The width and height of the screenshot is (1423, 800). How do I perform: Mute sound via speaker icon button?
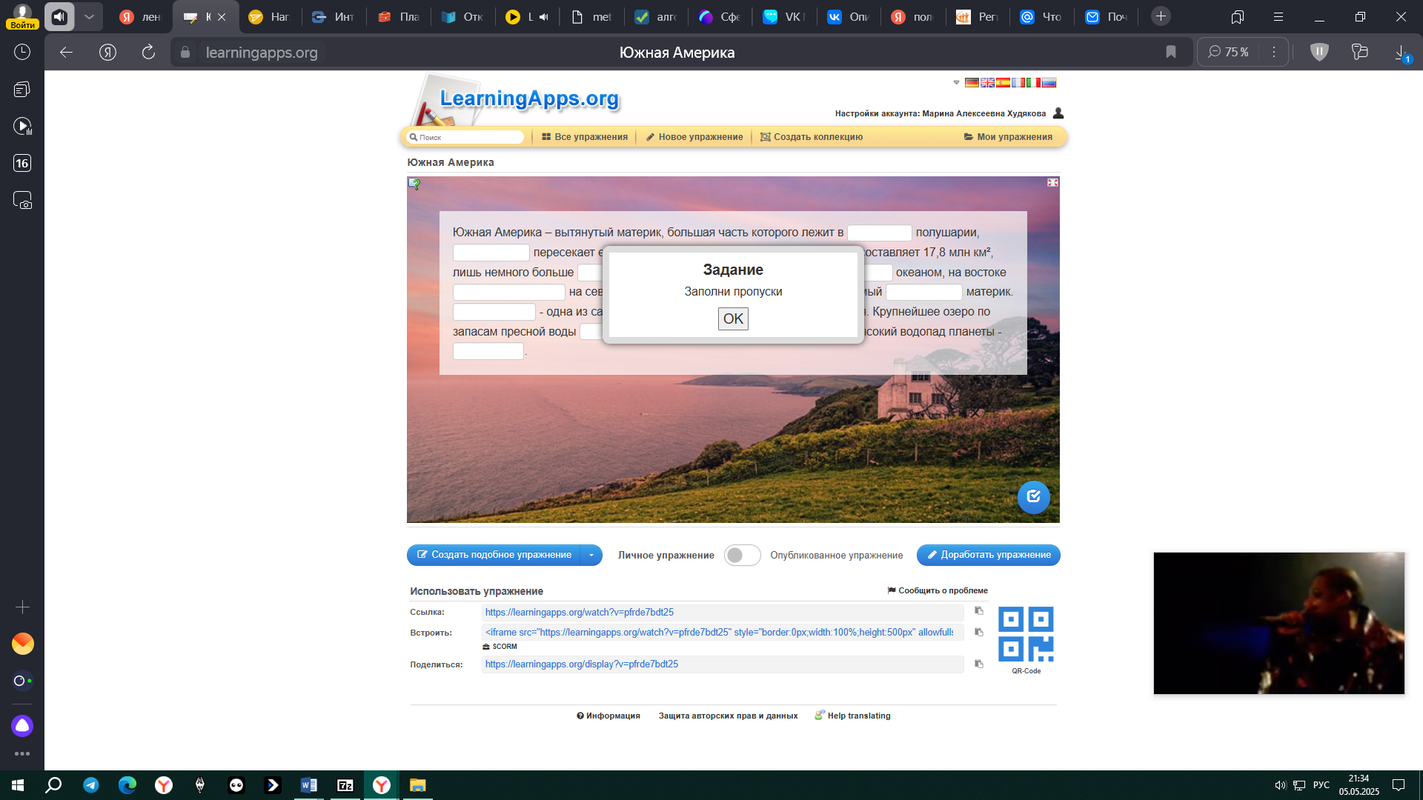(59, 16)
